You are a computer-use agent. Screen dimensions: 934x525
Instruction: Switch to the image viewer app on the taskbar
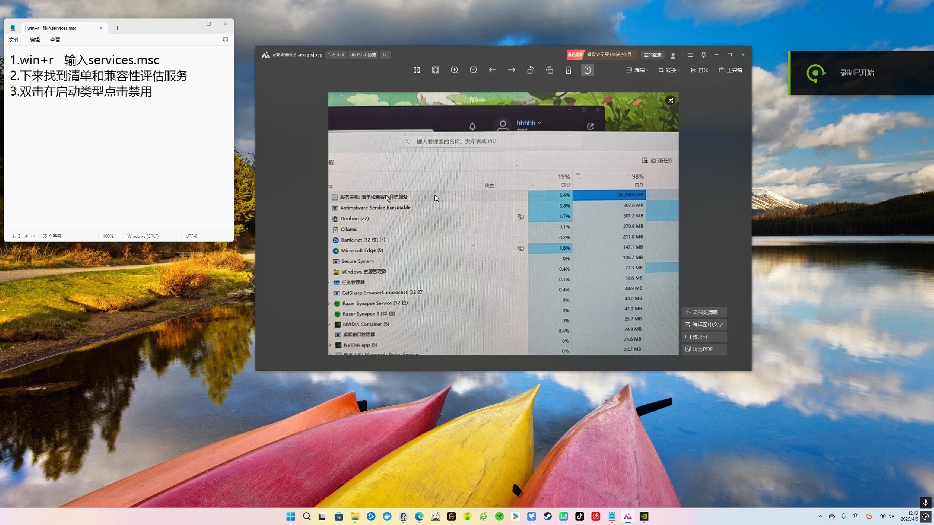[x=628, y=516]
